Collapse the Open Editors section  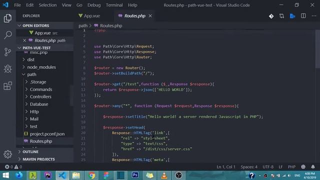(44, 25)
